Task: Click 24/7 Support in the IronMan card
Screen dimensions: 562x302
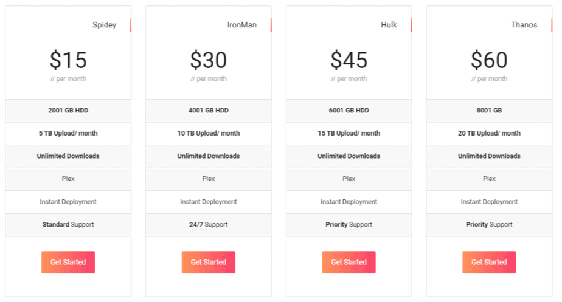Action: pos(209,225)
